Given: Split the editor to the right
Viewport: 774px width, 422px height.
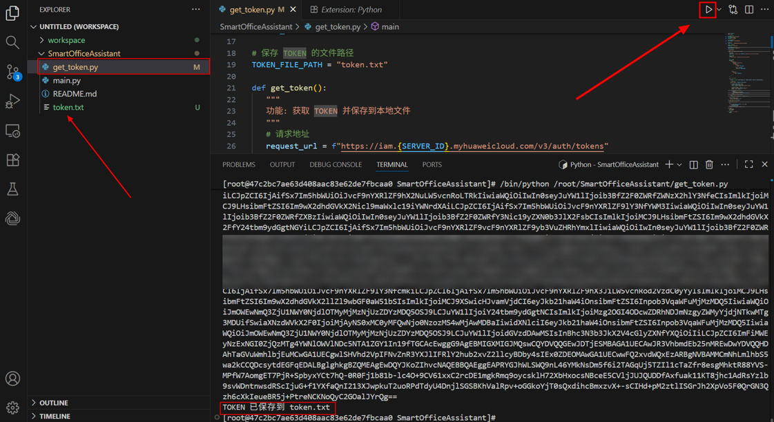Looking at the screenshot, I should click(749, 10).
